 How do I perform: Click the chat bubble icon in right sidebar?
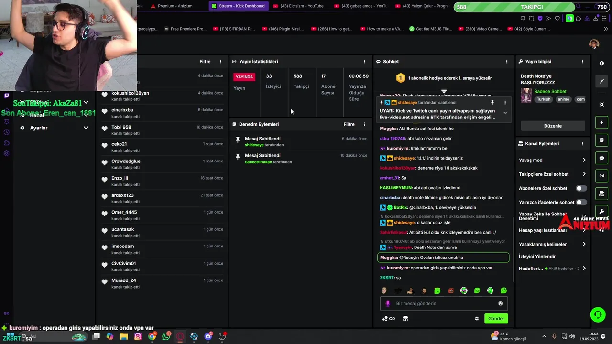coord(601,158)
